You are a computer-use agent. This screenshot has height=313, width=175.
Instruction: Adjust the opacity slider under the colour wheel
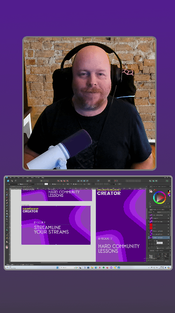157,207
